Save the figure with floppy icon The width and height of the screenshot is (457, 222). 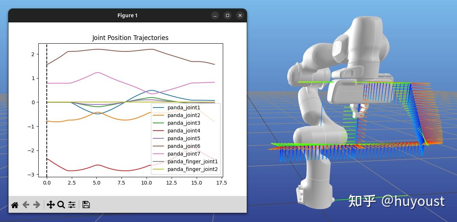[x=86, y=205]
